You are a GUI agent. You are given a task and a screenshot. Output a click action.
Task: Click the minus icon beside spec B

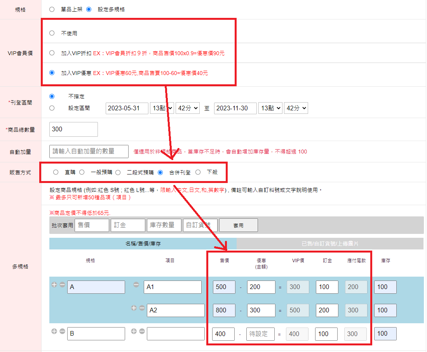(62, 331)
